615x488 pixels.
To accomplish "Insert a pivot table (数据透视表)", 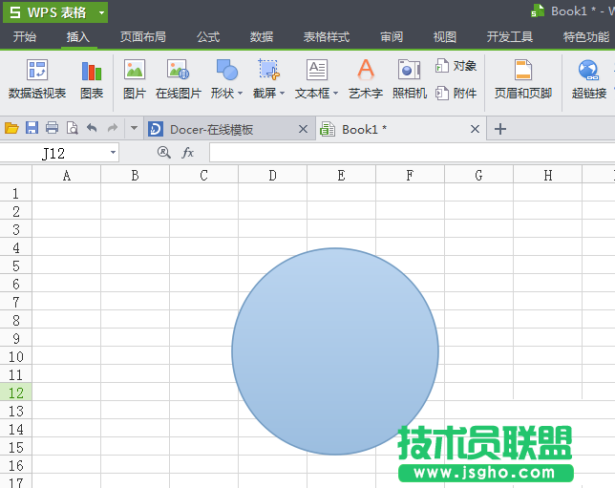I will pos(37,80).
